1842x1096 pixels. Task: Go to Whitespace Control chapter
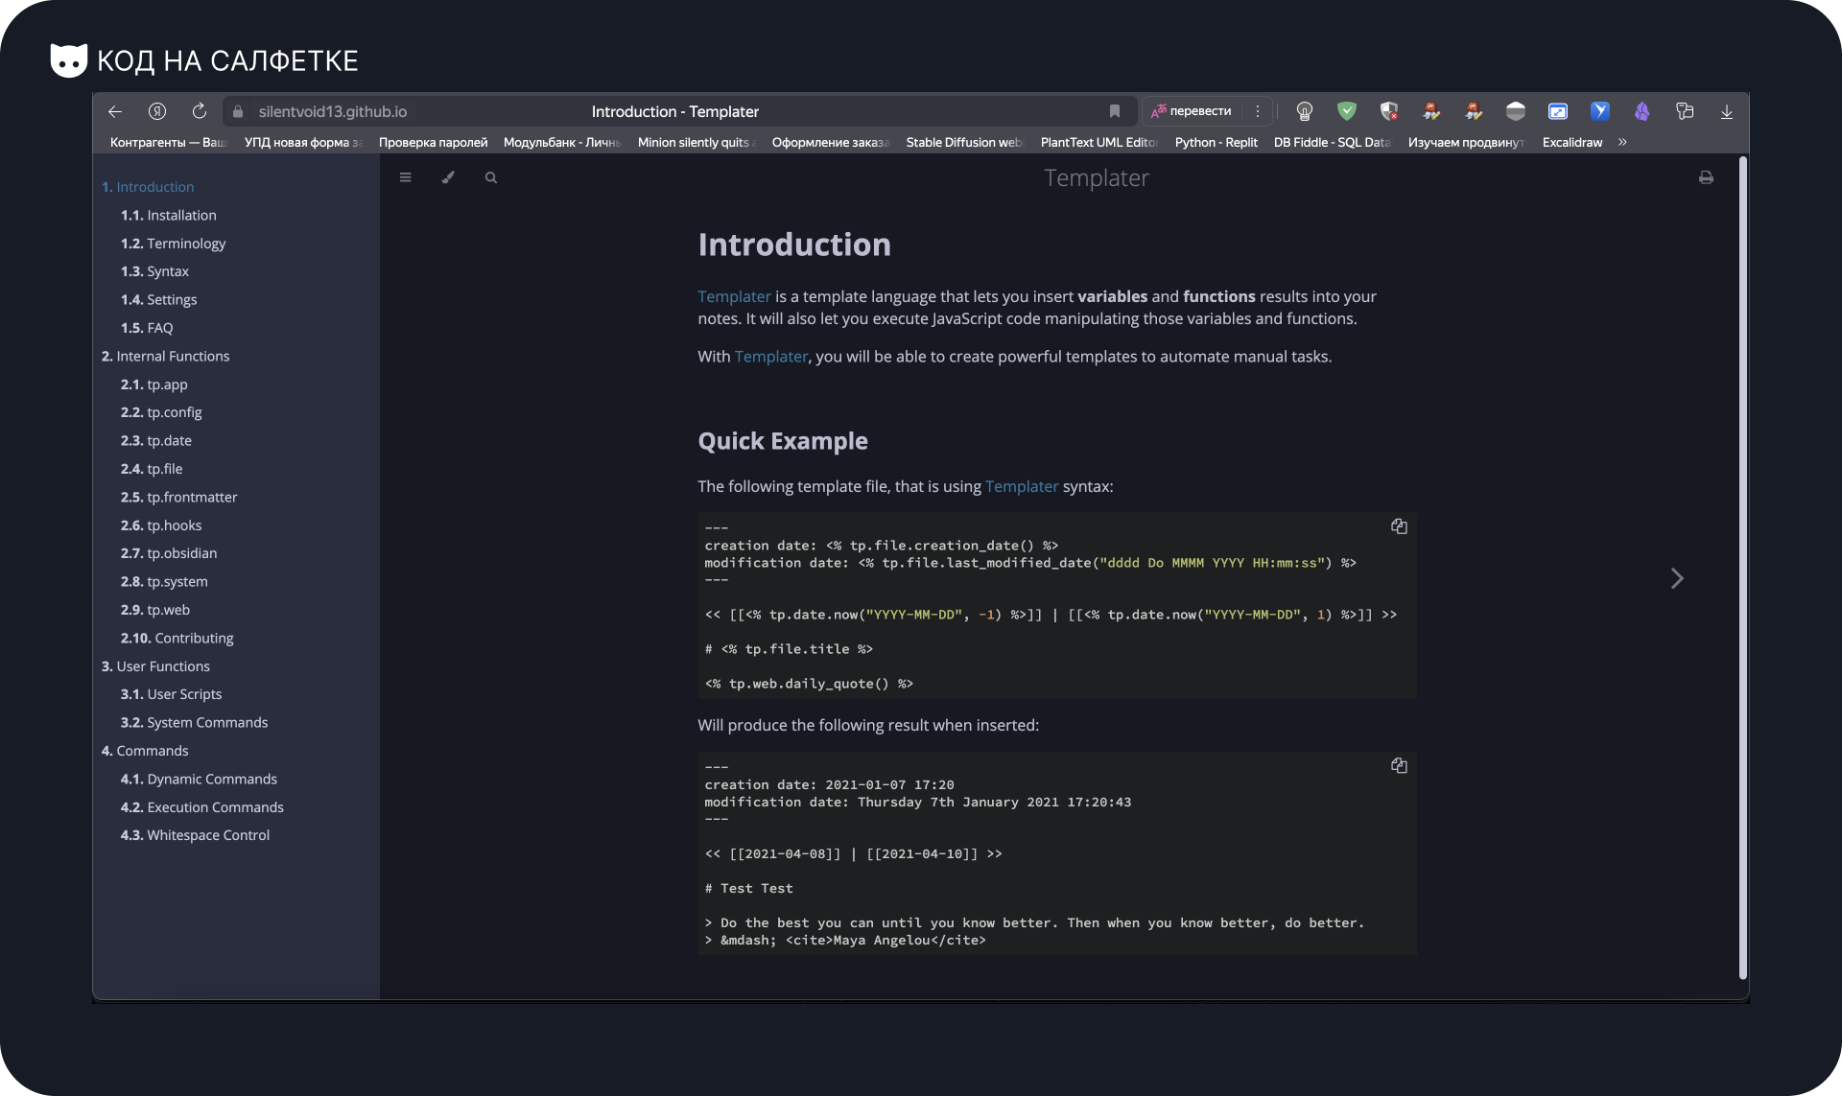tap(207, 835)
